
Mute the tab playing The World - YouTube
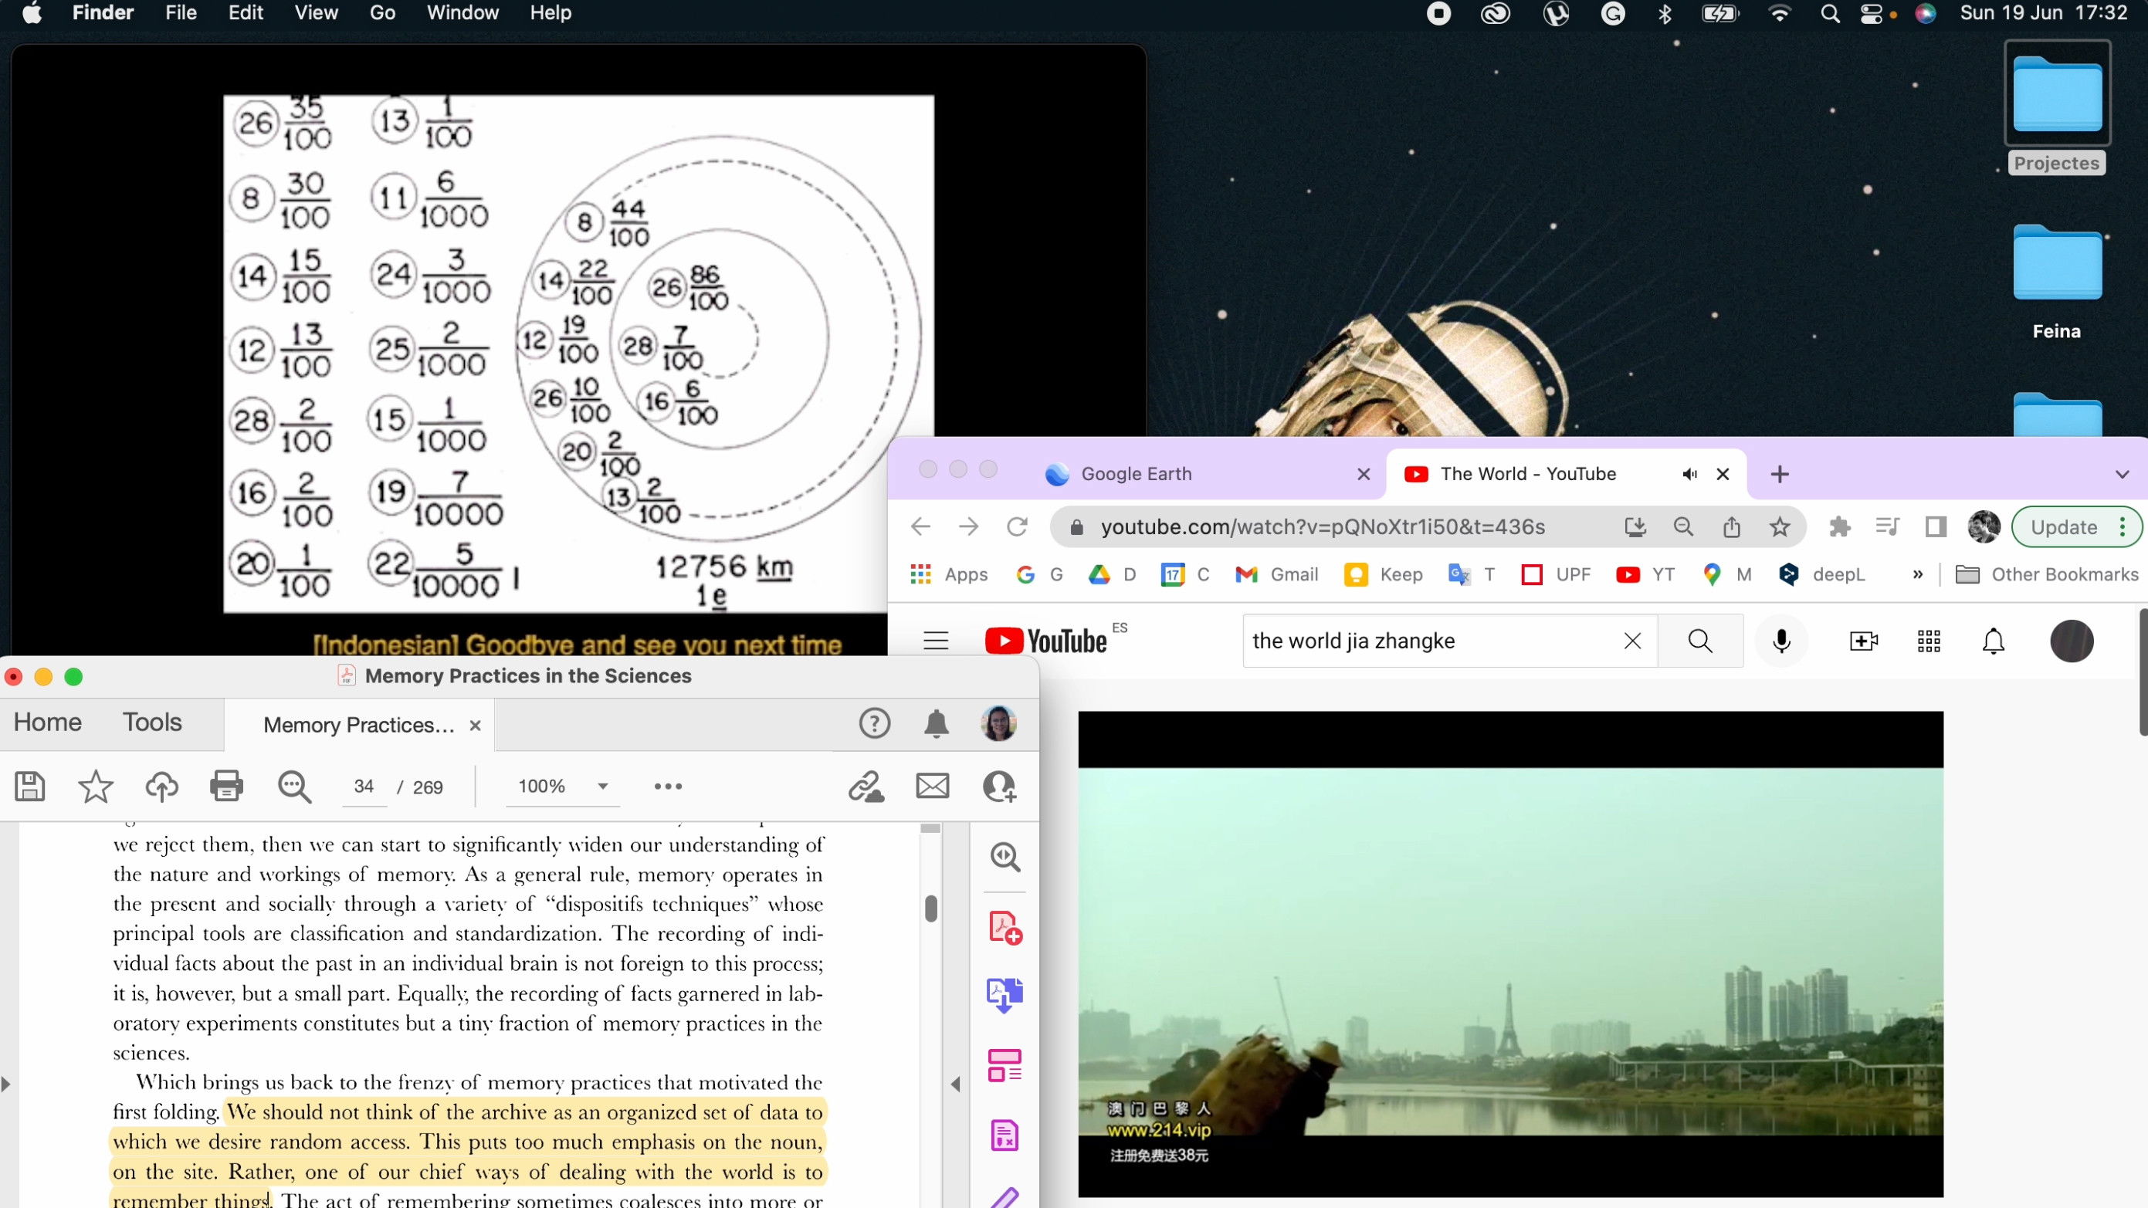coord(1689,475)
